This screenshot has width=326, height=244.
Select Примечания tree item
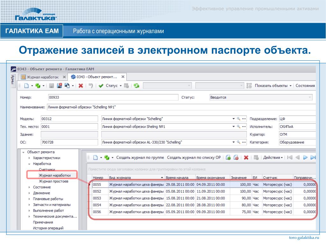tap(43, 222)
